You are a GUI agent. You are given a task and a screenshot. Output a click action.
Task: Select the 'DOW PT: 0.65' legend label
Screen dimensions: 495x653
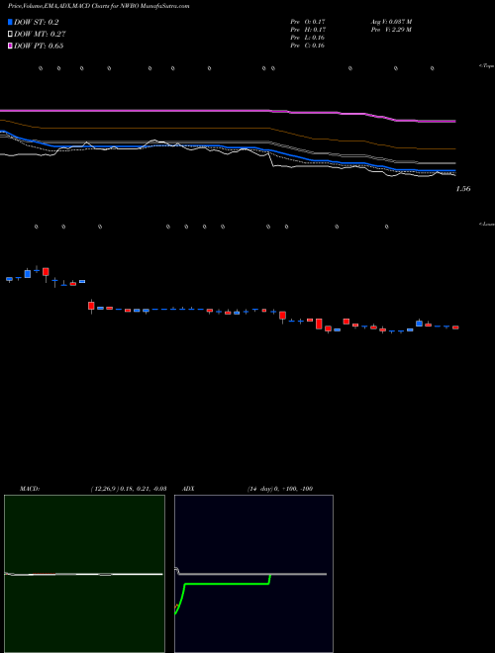[x=39, y=46]
